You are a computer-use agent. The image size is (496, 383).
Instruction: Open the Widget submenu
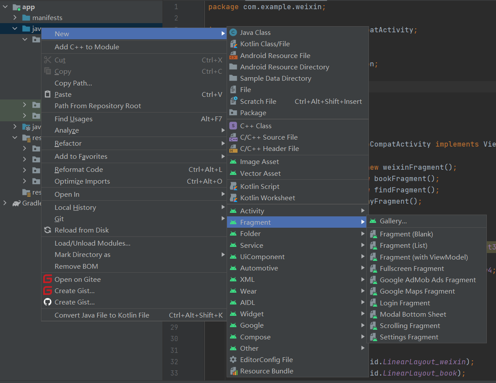[x=298, y=314]
